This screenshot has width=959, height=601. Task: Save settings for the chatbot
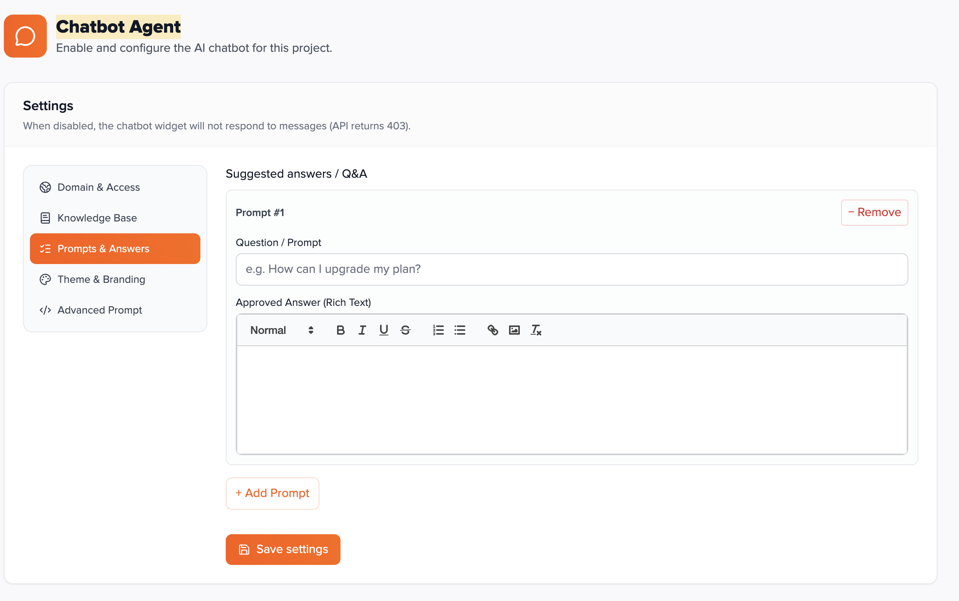point(283,549)
